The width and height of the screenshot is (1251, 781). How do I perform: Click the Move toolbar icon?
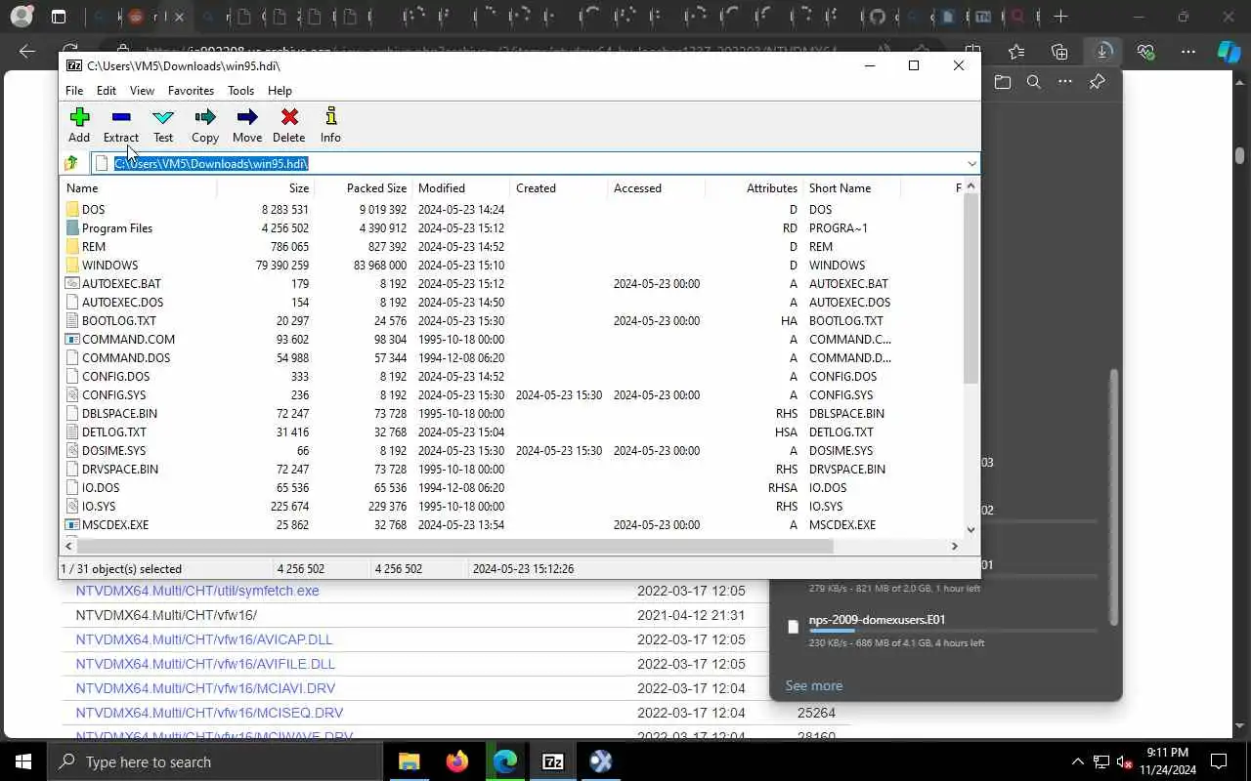[247, 117]
